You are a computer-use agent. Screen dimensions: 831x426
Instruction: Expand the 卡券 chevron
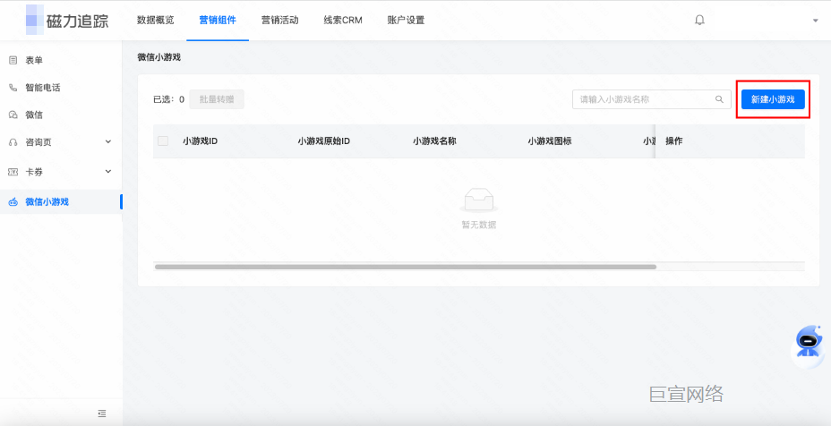tap(108, 171)
